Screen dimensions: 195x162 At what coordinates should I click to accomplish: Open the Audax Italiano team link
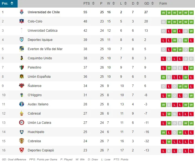click(x=38, y=104)
